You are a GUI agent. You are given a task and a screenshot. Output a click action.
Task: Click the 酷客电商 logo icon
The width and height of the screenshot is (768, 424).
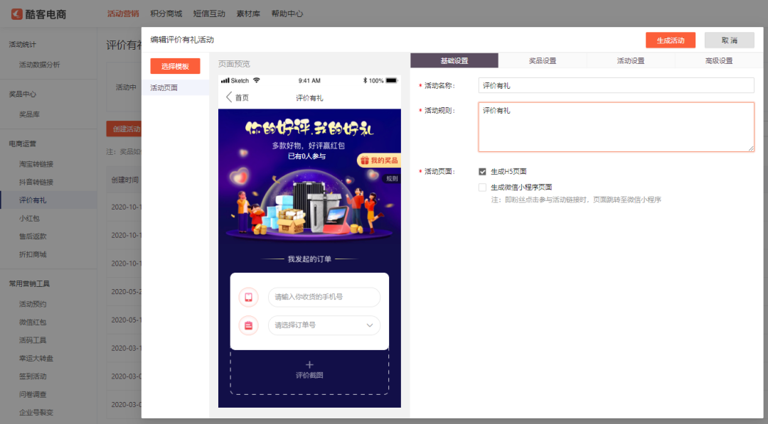(x=16, y=13)
